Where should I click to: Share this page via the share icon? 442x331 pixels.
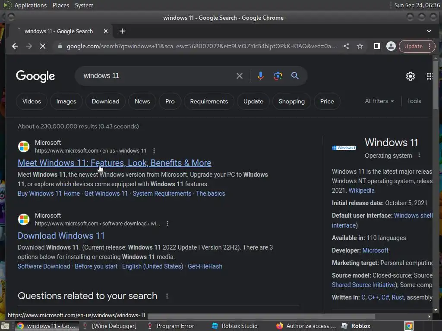pyautogui.click(x=346, y=46)
